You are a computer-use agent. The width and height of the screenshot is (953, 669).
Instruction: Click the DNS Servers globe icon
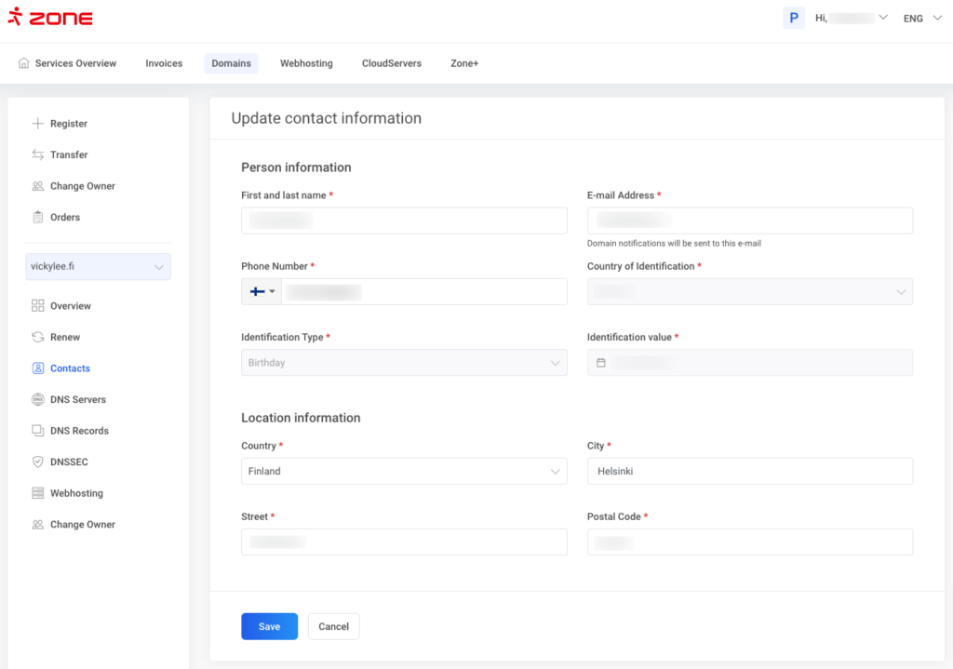[38, 399]
